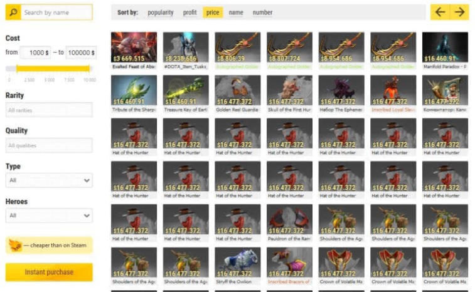Sort items by profit
The image size is (475, 292).
coord(189,13)
